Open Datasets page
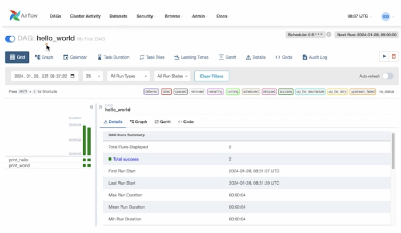The height and width of the screenshot is (233, 401). pos(118,16)
